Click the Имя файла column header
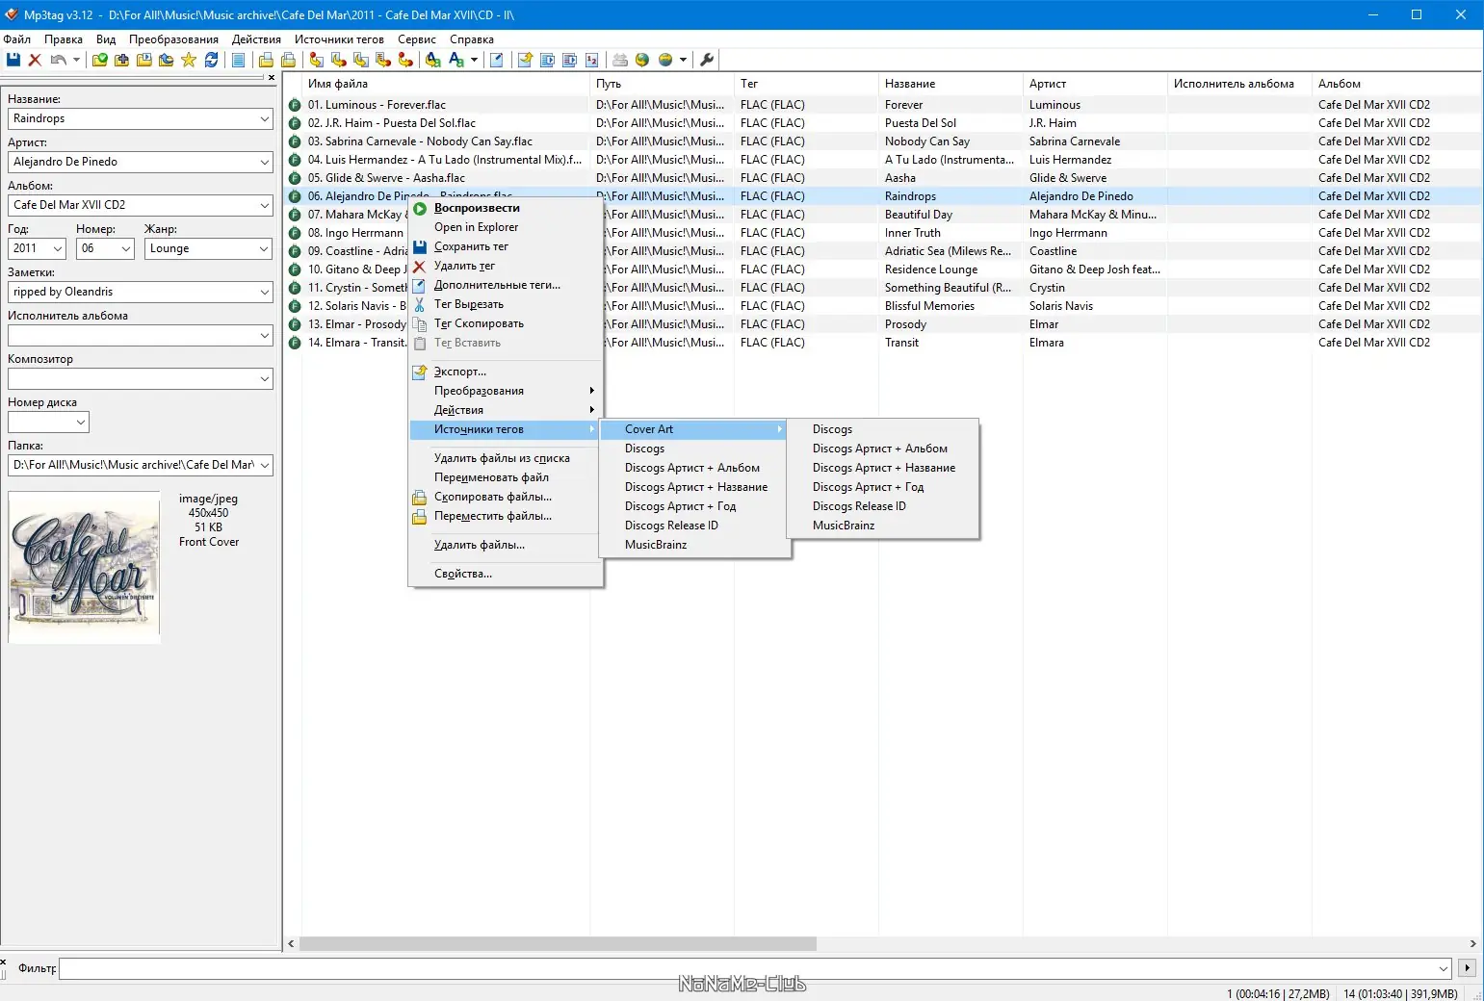The image size is (1484, 1001). click(x=446, y=84)
